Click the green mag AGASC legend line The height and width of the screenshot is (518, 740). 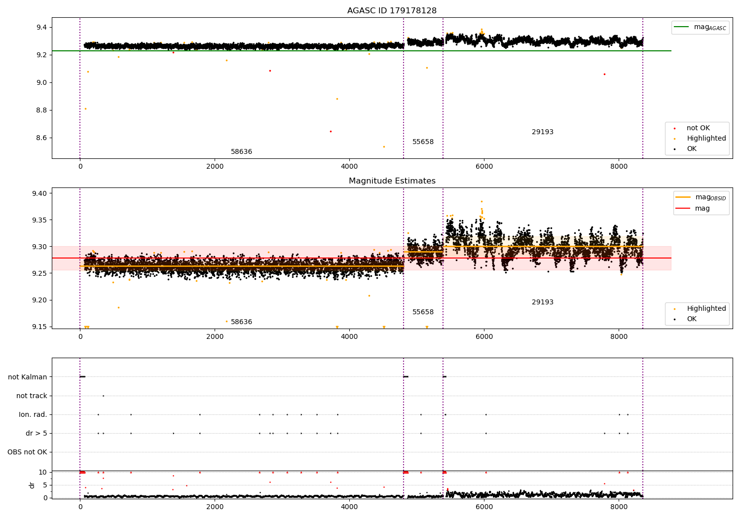click(681, 27)
